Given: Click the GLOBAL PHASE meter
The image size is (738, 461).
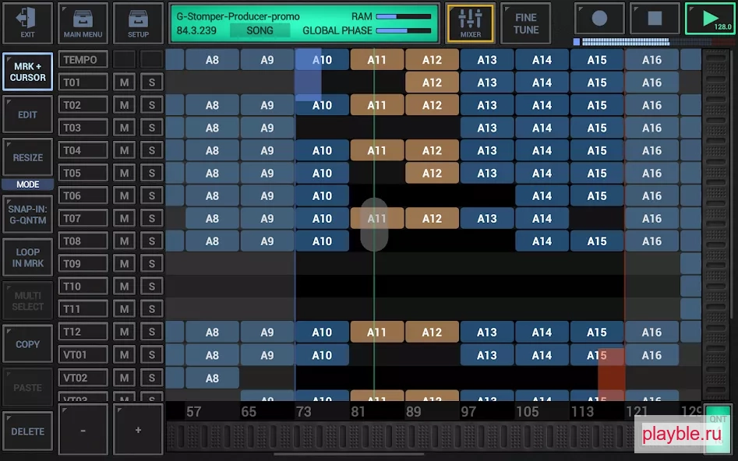Looking at the screenshot, I should [404, 30].
